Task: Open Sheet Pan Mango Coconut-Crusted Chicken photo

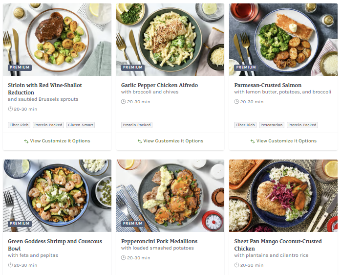Action: [283, 195]
